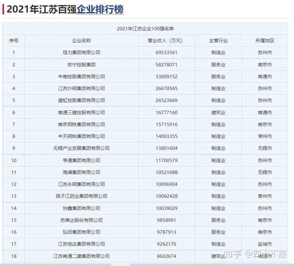
Task: Select the 序号 column header
Action: pyautogui.click(x=14, y=41)
